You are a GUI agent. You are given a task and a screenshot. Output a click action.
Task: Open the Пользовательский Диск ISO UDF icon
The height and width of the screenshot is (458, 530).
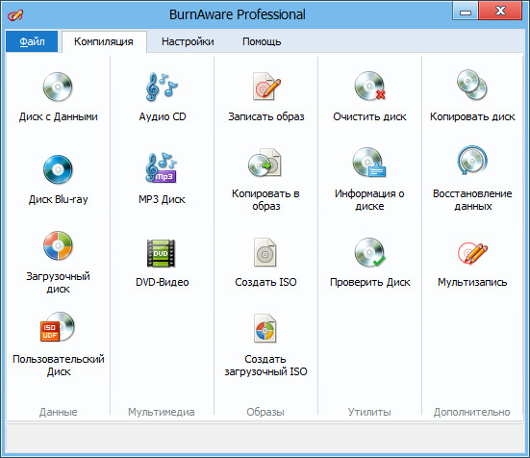coord(58,327)
